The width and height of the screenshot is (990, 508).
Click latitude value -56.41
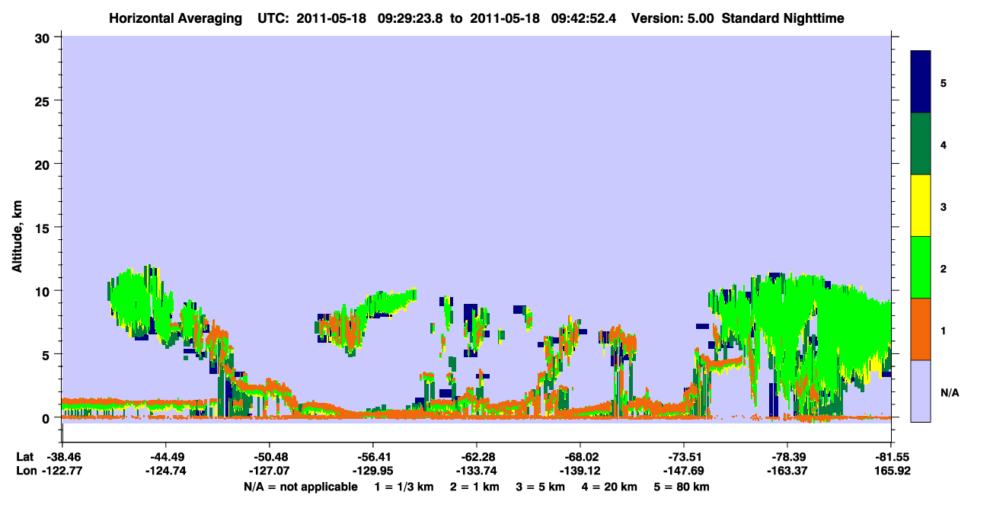372,457
